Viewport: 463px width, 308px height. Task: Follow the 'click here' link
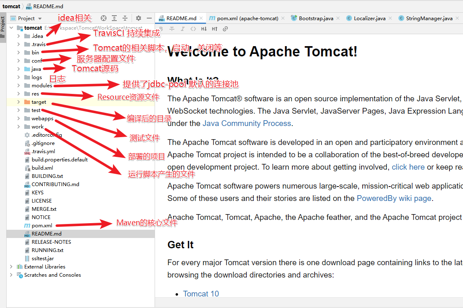point(408,167)
